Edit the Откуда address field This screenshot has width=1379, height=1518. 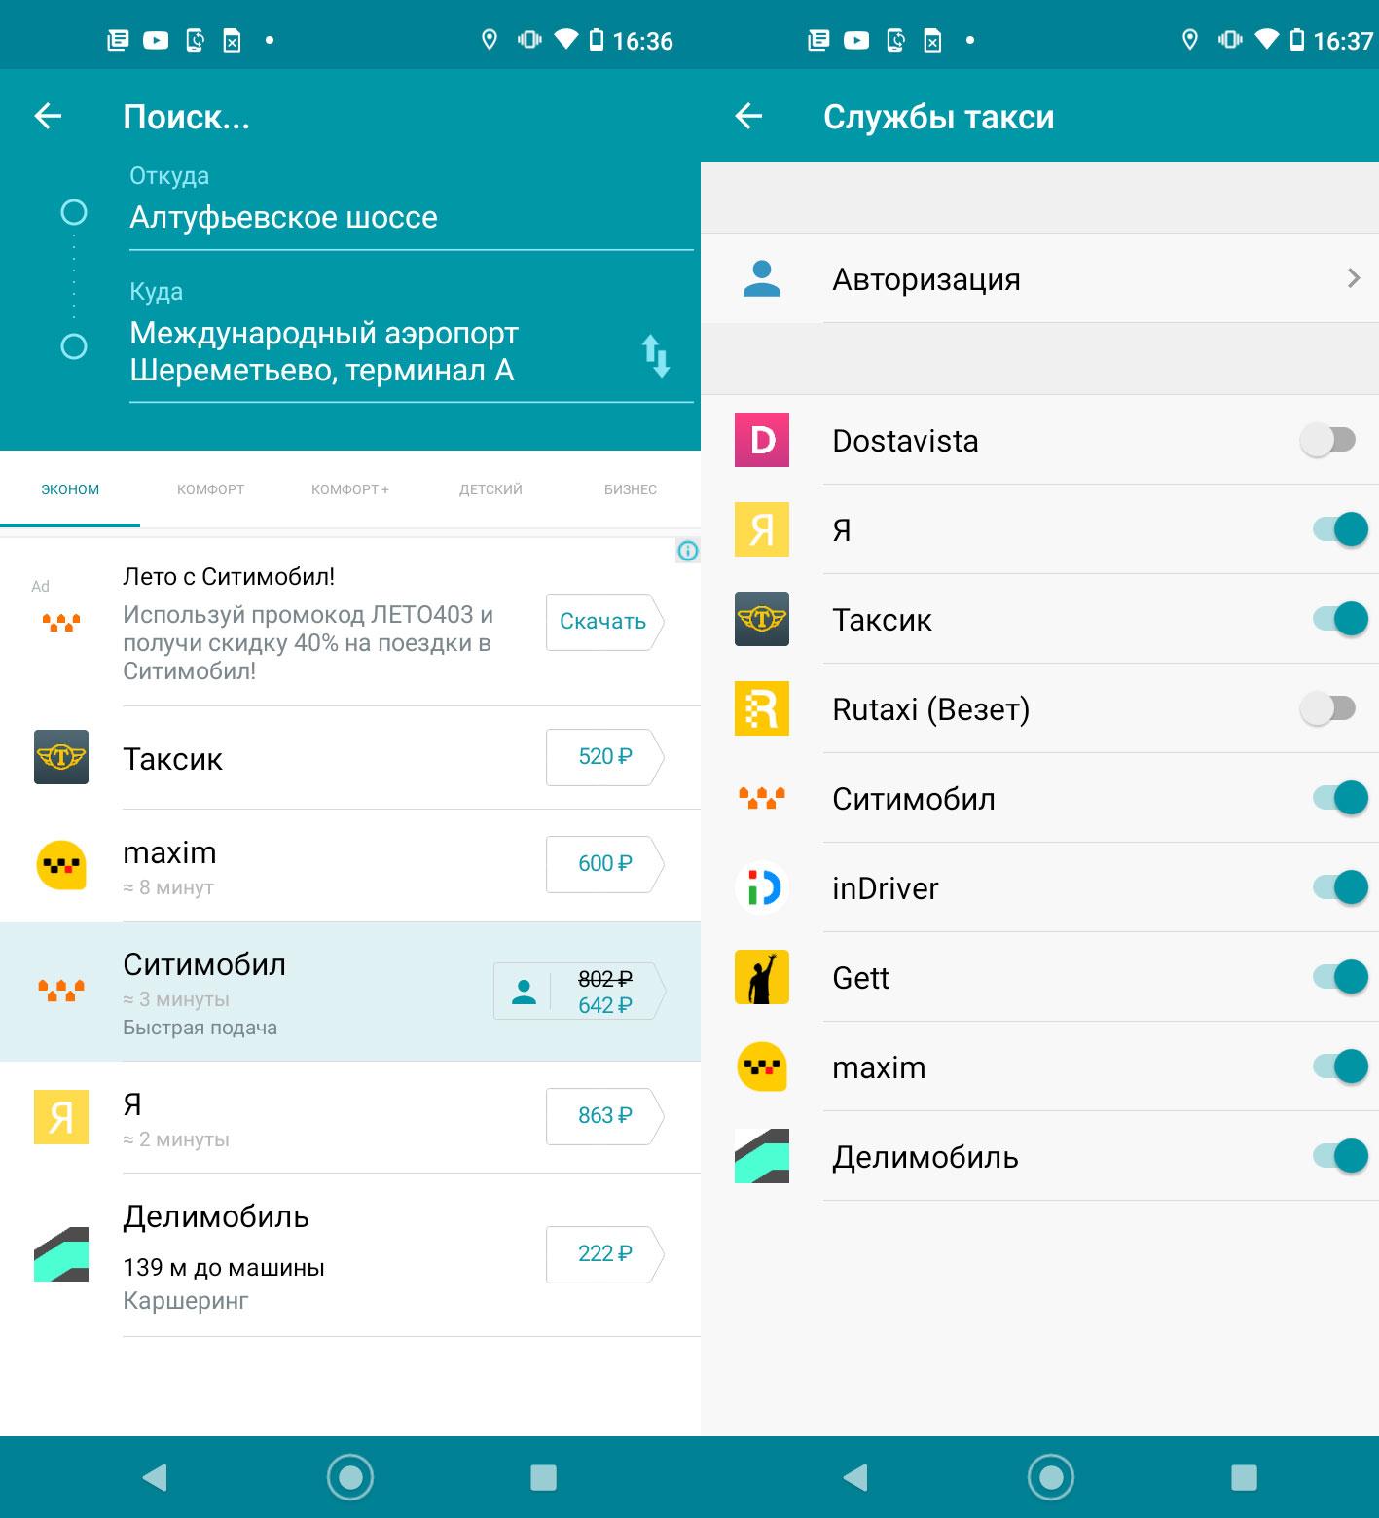(412, 218)
